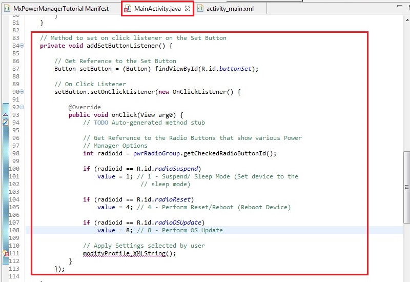Click the XML file icon on the activity_main.xml tab

200,8
